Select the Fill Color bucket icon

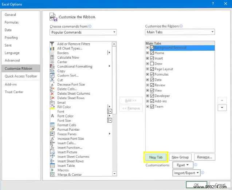pyautogui.click(x=52, y=107)
